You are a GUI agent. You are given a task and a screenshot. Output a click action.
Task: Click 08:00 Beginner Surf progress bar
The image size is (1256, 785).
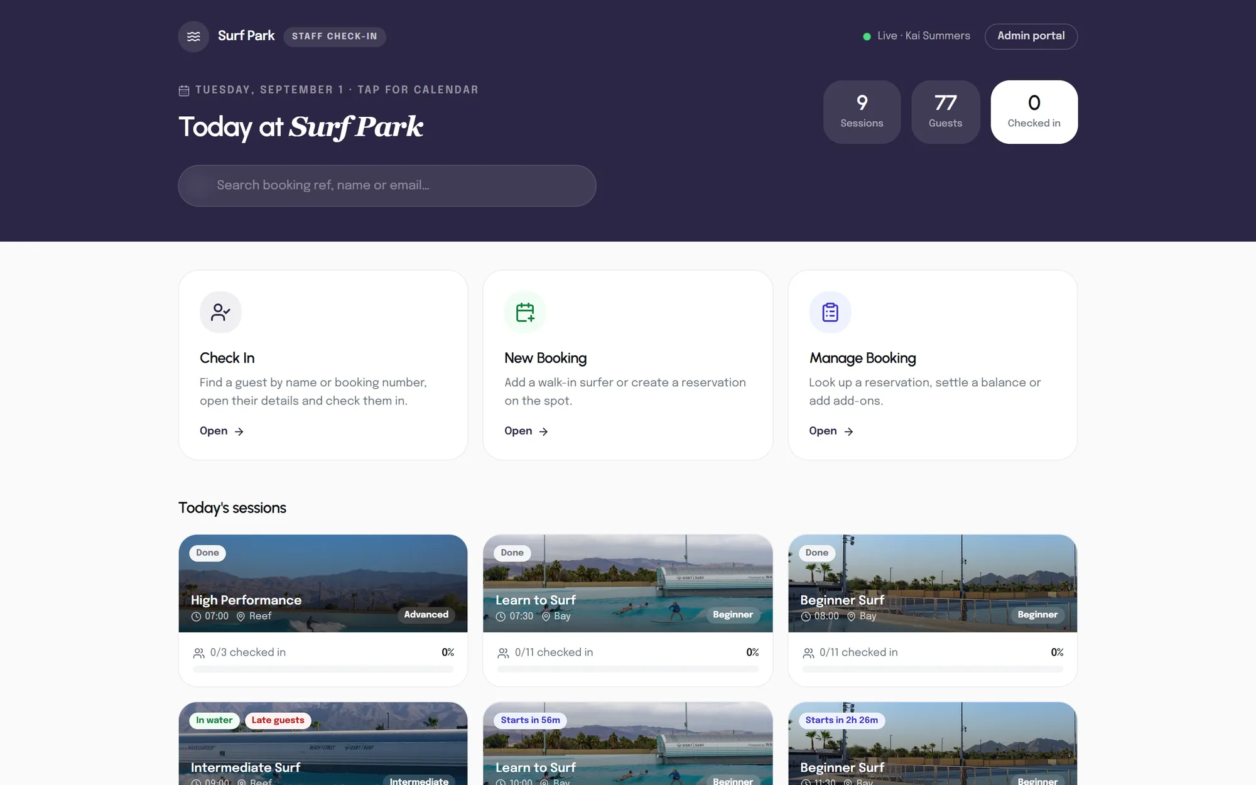933,669
